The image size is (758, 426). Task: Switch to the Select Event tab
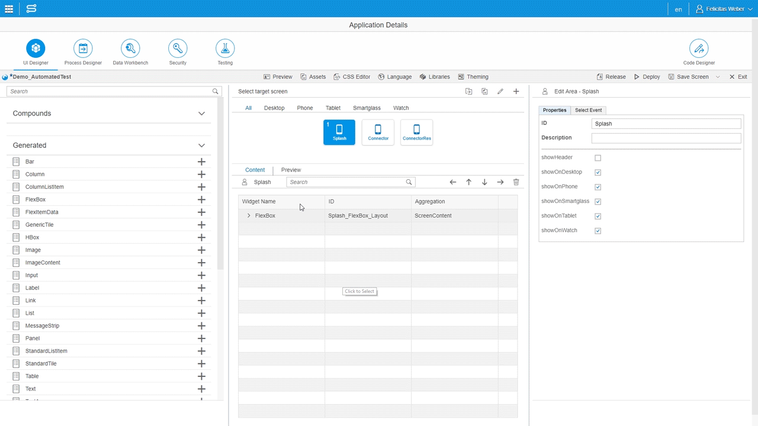click(588, 110)
